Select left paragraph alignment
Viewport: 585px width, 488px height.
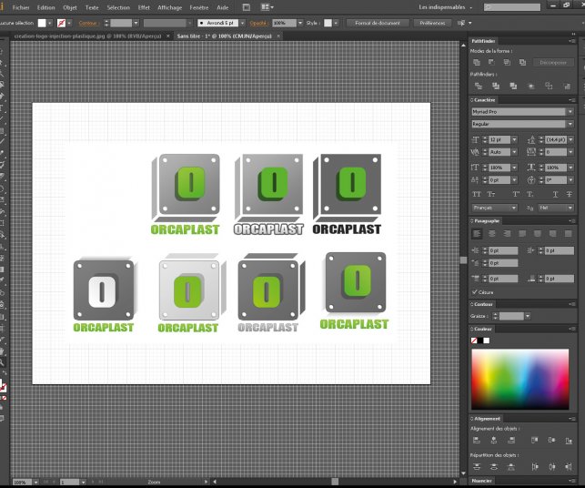[476, 234]
